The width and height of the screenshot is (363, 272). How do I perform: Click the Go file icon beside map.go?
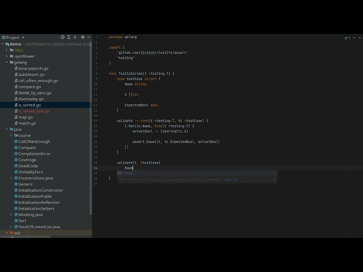point(16,117)
